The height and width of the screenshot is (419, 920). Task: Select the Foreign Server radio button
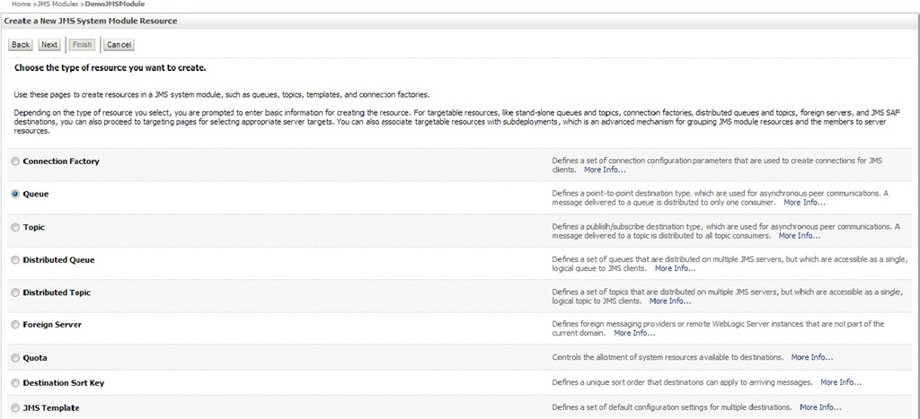[x=15, y=325]
